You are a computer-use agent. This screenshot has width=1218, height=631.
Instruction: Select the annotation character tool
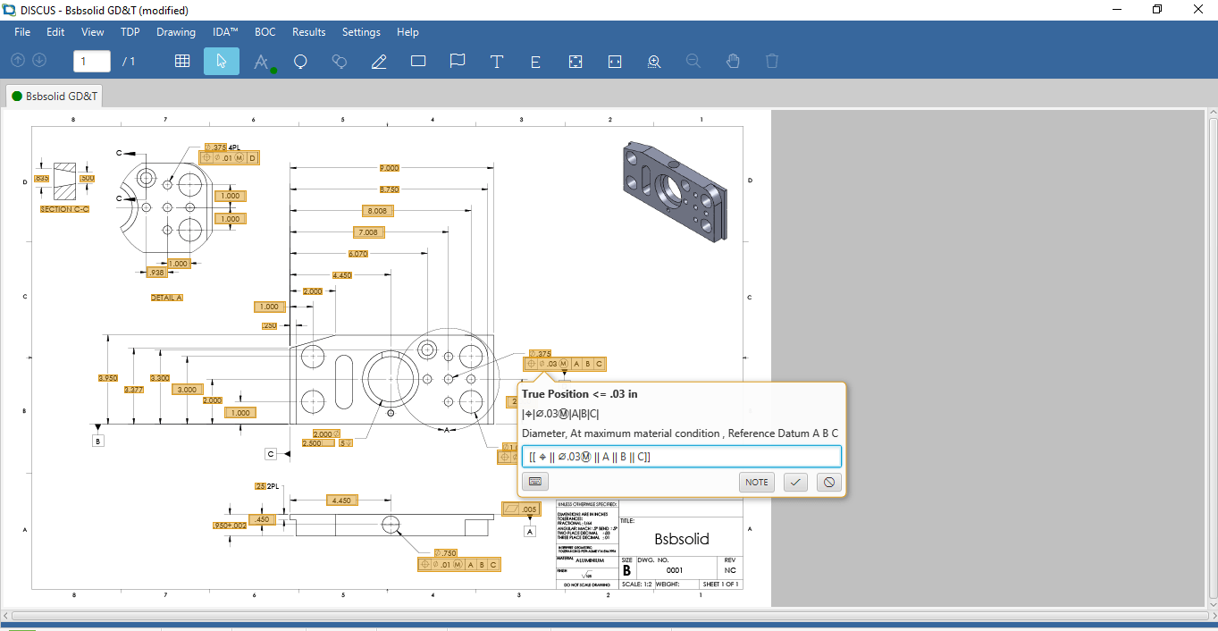[261, 61]
